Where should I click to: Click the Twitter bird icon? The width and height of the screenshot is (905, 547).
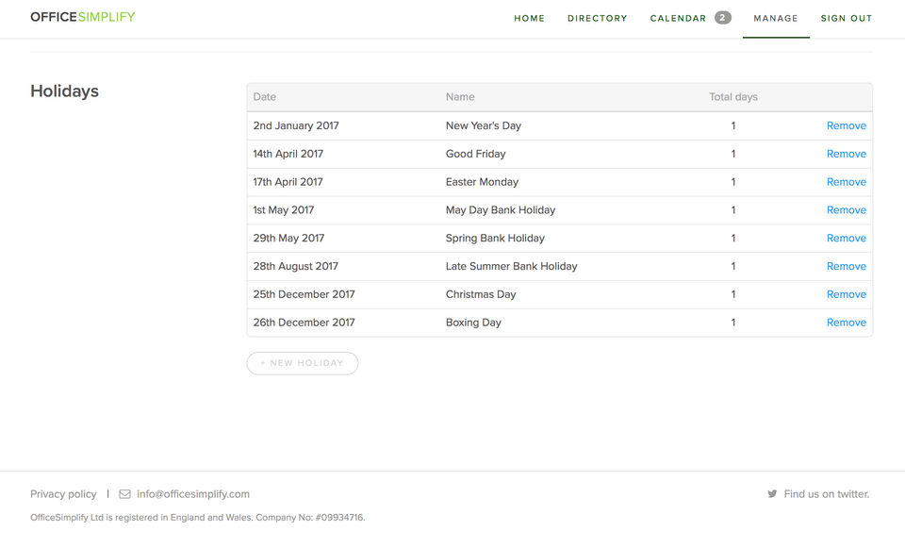pyautogui.click(x=772, y=494)
